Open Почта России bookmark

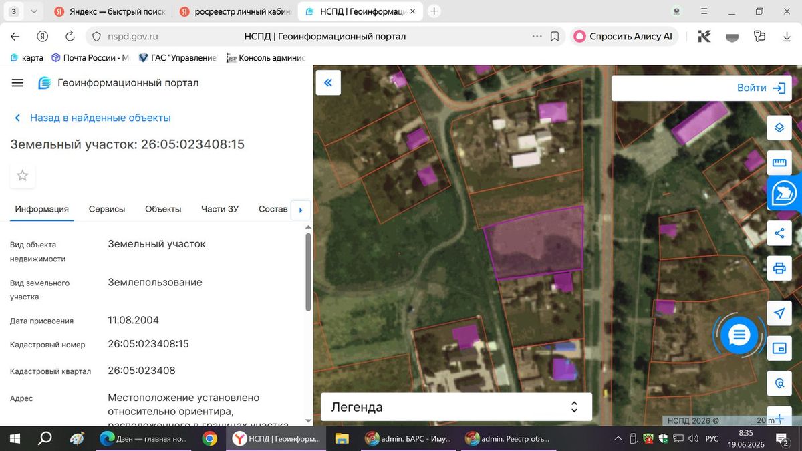tap(90, 58)
